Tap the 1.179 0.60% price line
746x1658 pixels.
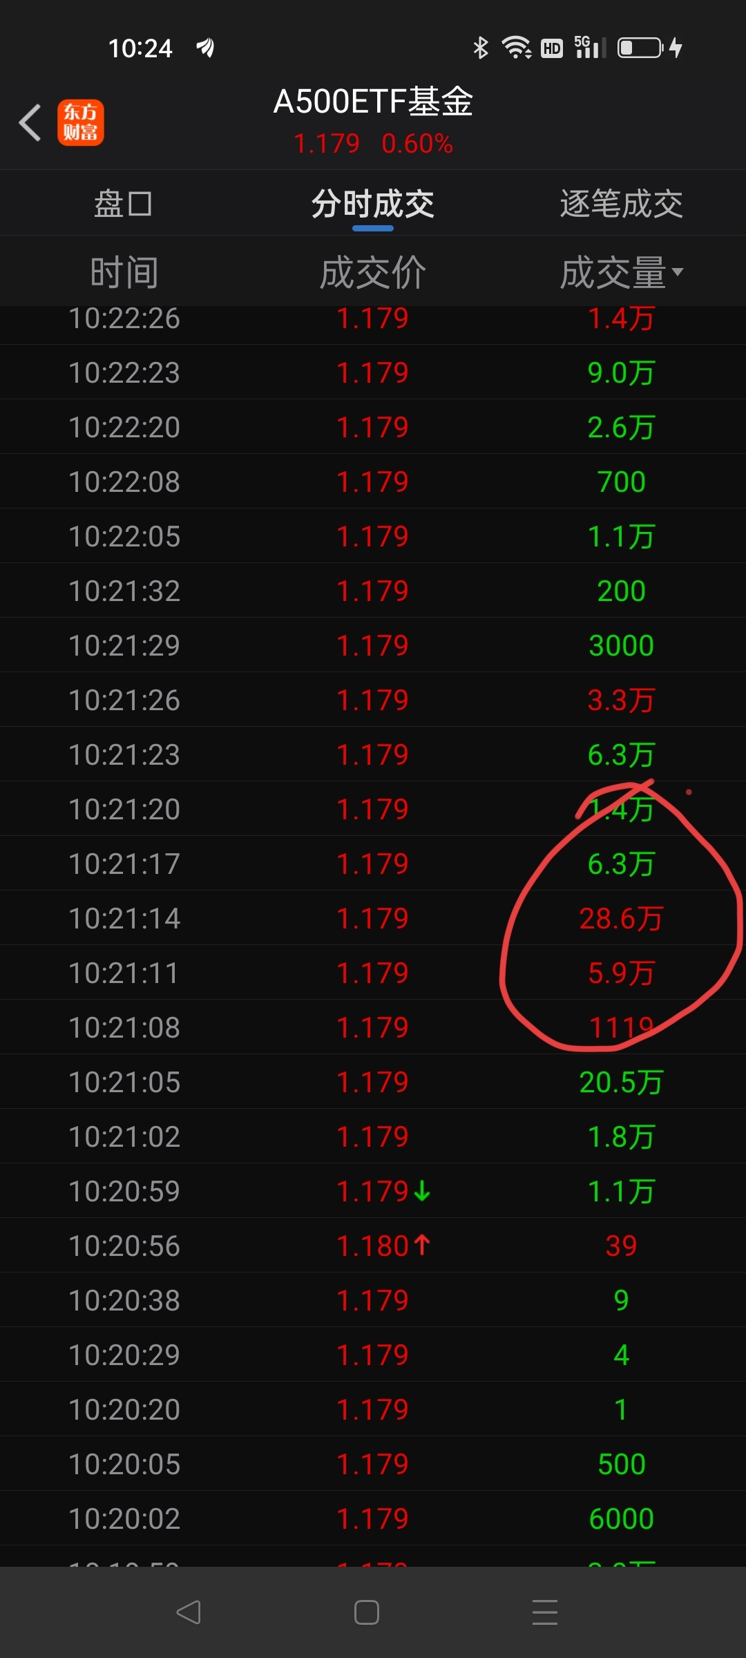point(373,144)
